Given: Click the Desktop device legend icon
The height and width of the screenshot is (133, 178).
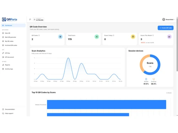Looking at the screenshot, I should tap(154, 79).
